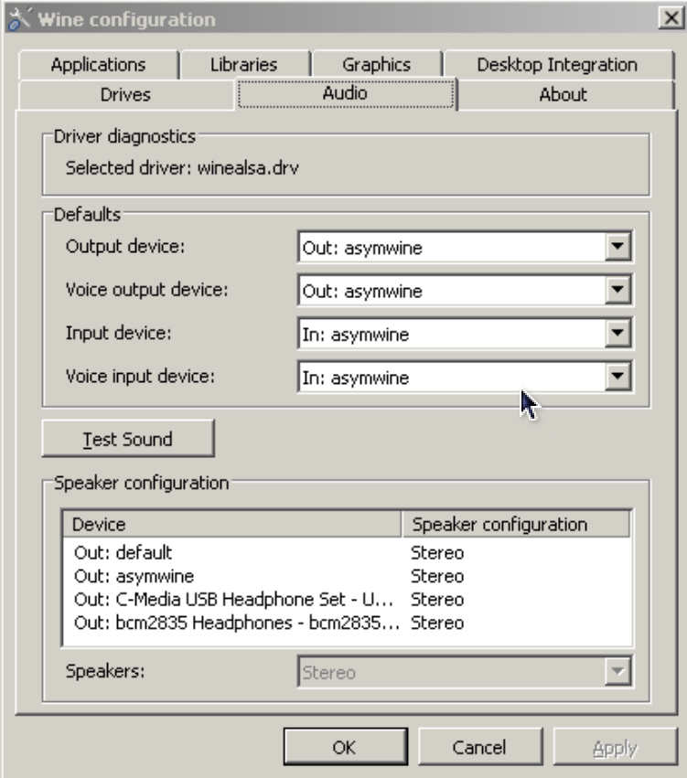This screenshot has width=687, height=778.
Task: Choose C-Media USB Headphone Set device
Action: (x=232, y=600)
